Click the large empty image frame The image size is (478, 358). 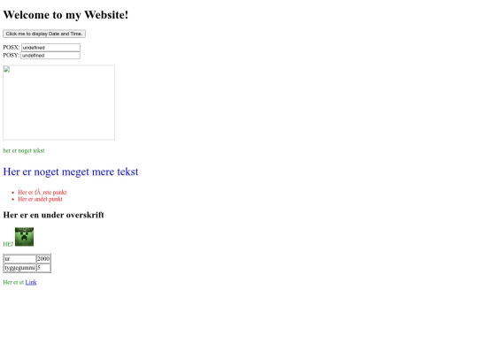point(58,103)
